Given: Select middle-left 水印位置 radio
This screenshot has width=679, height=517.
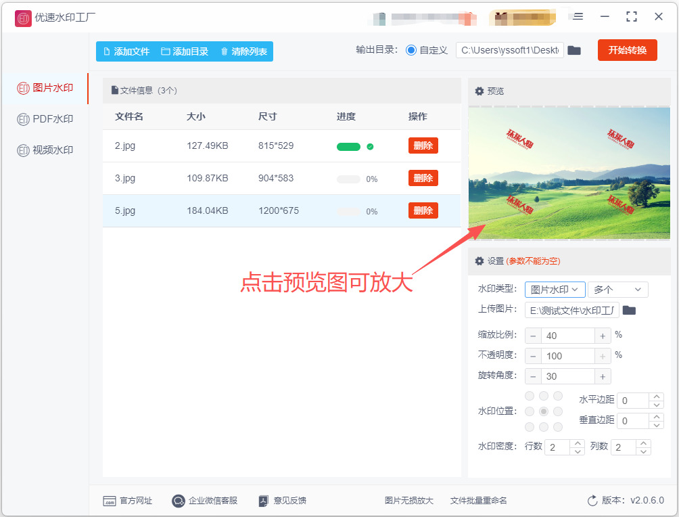Looking at the screenshot, I should 530,411.
